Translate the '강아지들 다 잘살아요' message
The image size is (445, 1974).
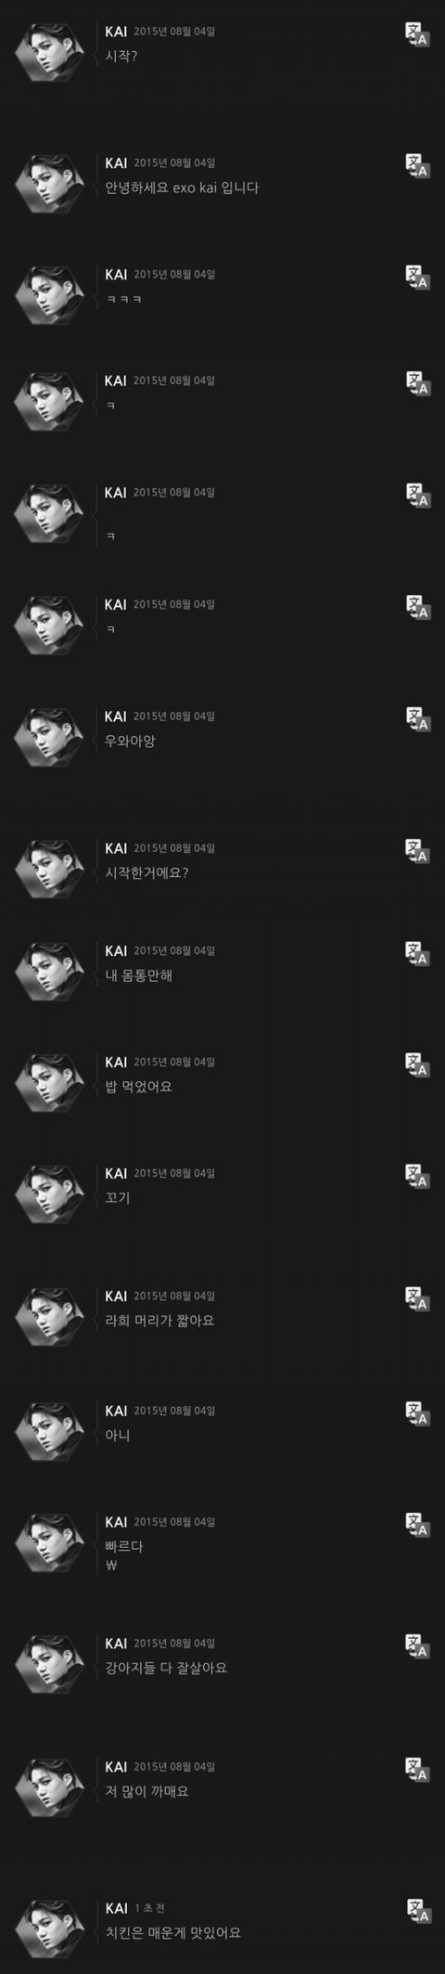[x=418, y=1647]
